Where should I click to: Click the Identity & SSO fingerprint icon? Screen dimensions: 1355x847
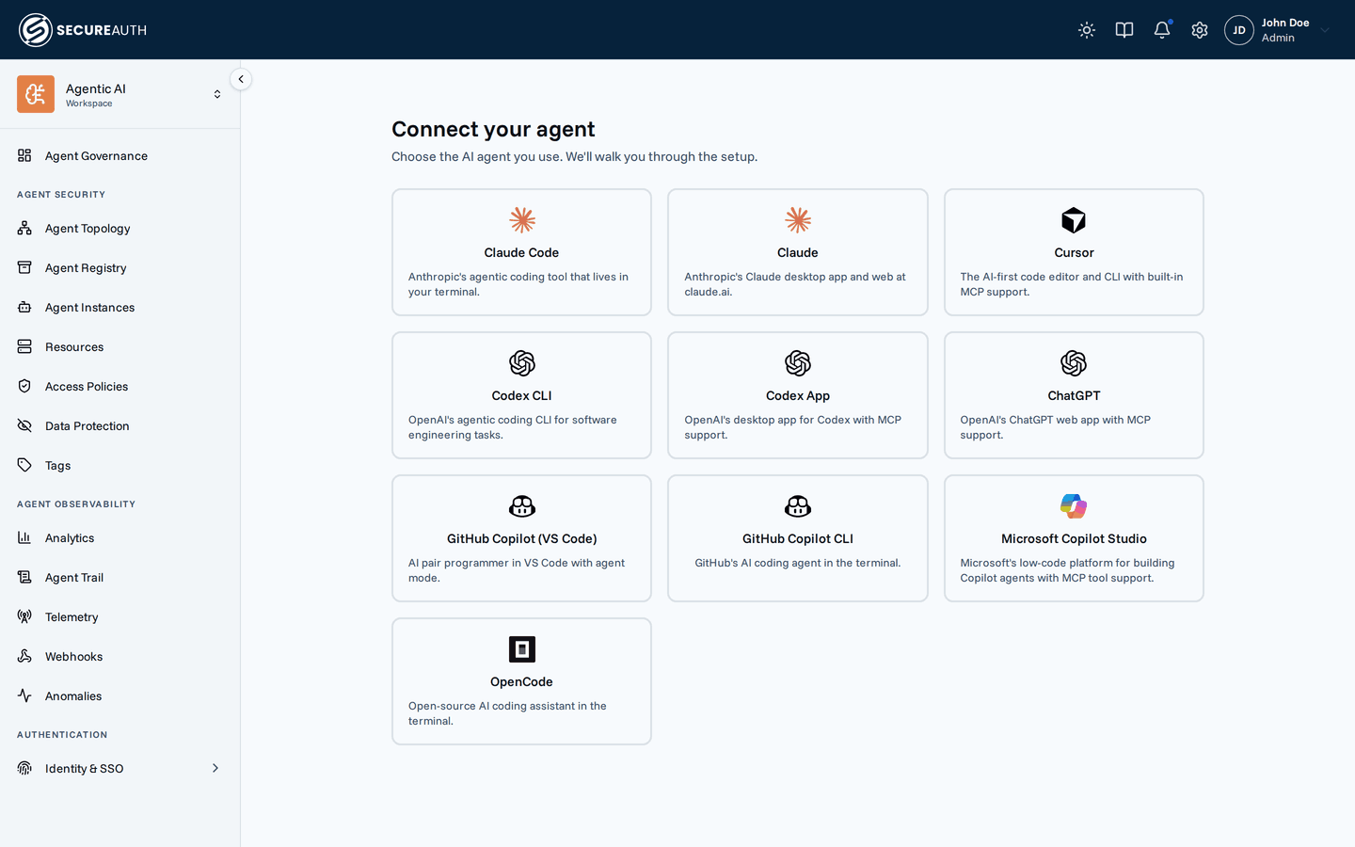click(x=24, y=768)
